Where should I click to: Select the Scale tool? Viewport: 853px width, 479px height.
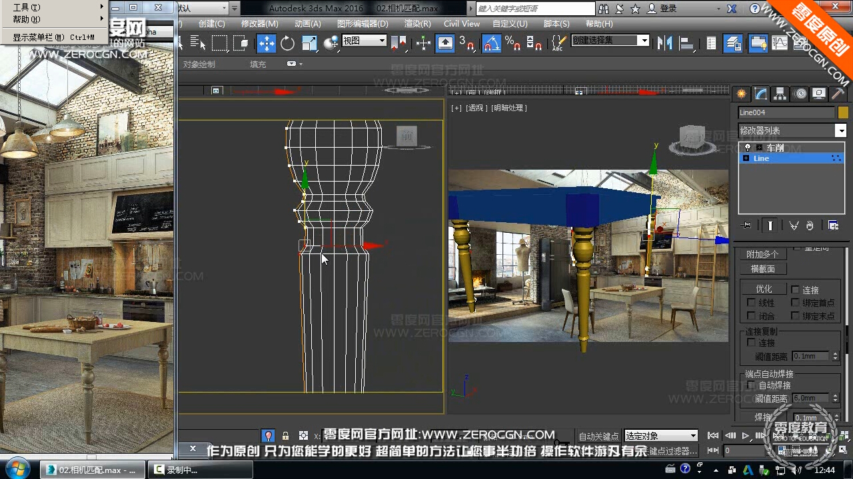coord(309,44)
